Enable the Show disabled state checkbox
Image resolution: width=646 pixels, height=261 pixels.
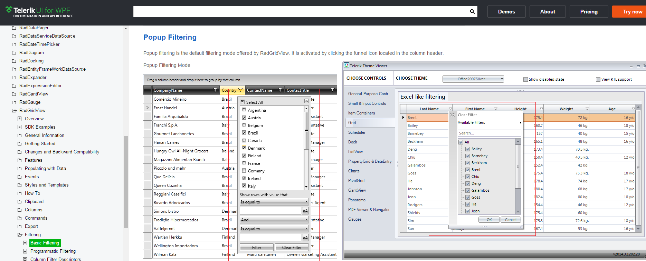(x=525, y=79)
